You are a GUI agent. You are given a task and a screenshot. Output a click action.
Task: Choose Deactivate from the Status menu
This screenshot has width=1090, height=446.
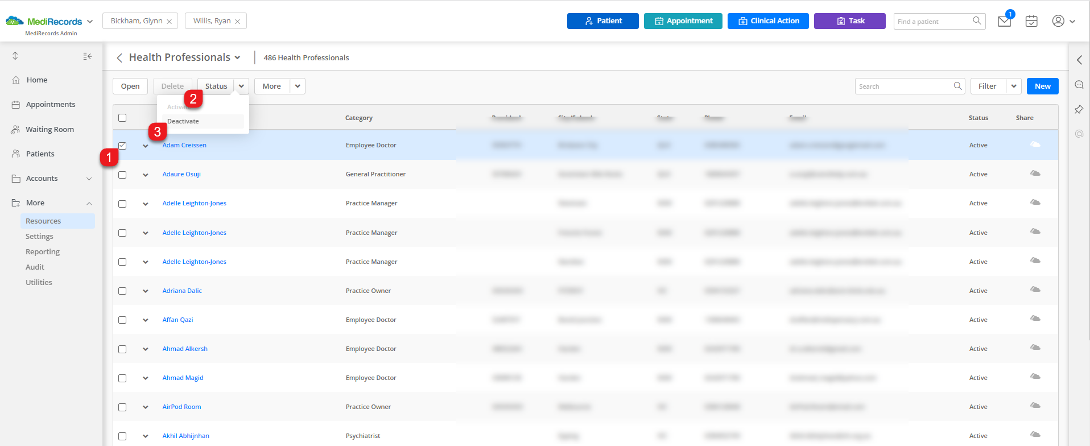tap(203, 121)
